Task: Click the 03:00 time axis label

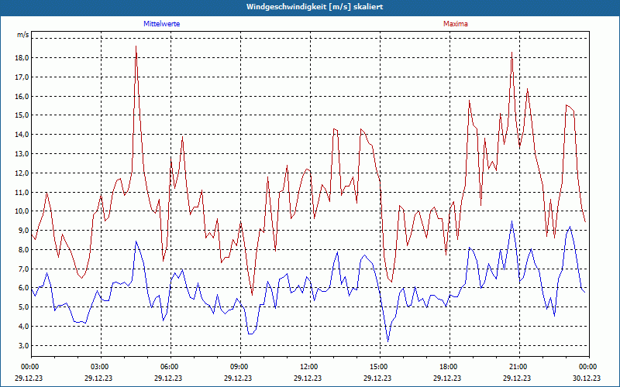Action: tap(102, 367)
